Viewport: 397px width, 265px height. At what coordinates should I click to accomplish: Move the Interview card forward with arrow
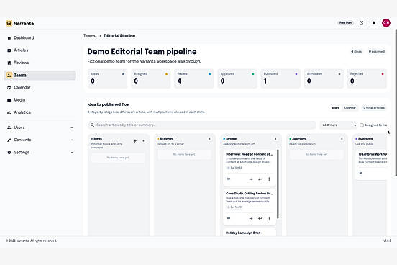(251, 179)
